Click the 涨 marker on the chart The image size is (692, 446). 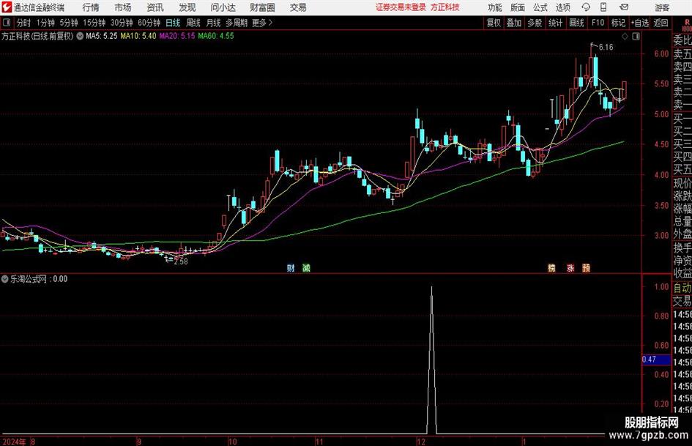pos(570,268)
